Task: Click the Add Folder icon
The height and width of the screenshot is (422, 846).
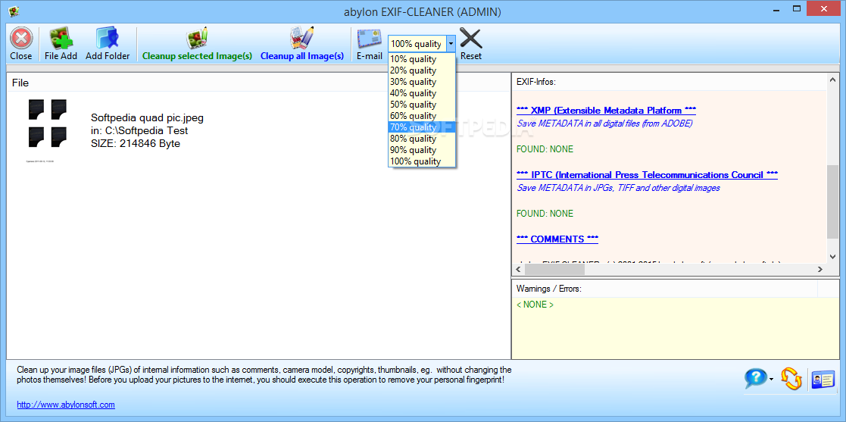Action: point(108,39)
